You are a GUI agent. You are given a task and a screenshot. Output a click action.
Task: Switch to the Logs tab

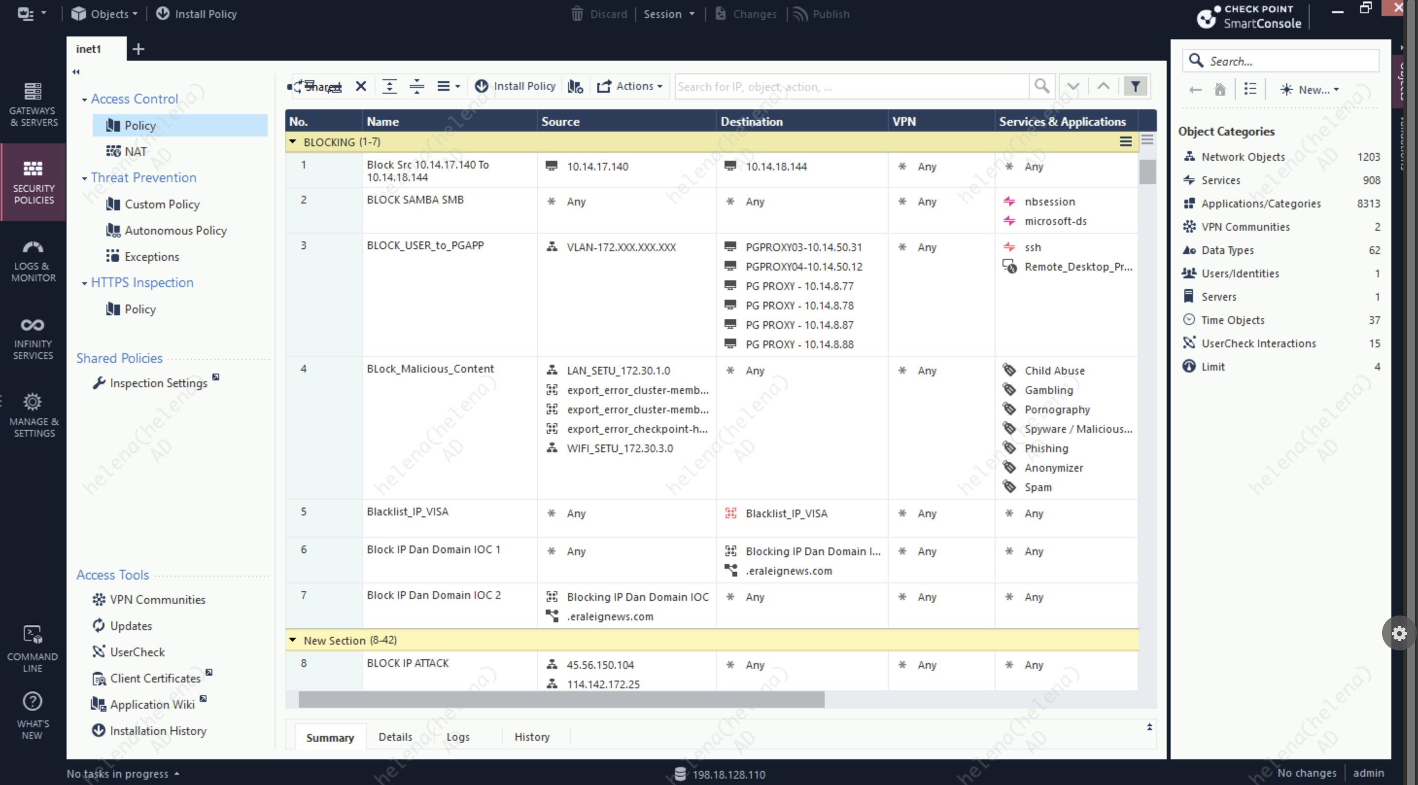pos(457,737)
